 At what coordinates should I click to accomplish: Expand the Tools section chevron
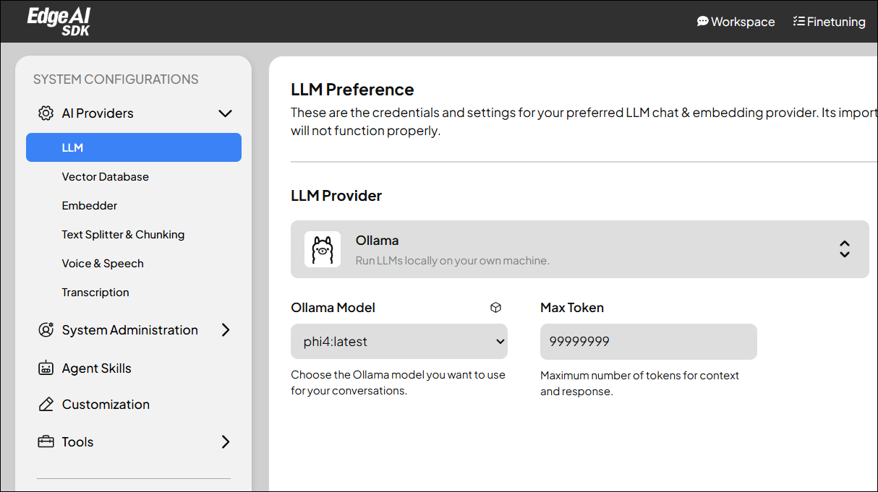pyautogui.click(x=225, y=442)
